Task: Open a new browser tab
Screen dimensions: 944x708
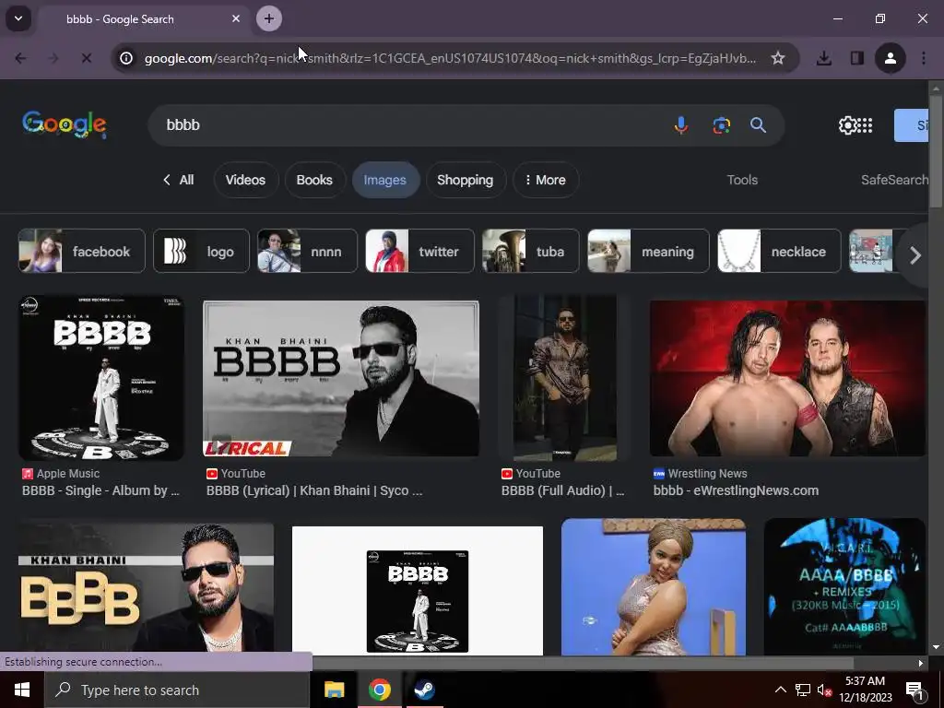Action: point(269,18)
